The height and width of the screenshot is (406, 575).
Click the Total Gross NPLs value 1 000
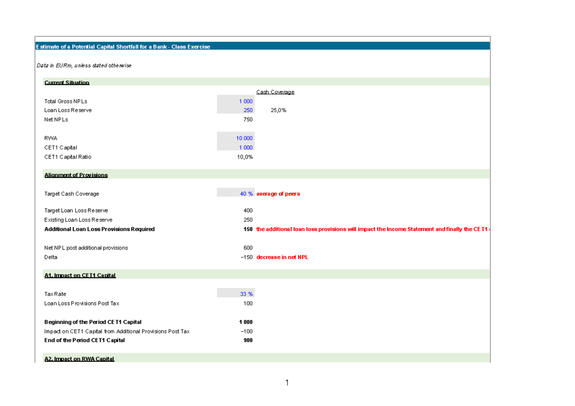pyautogui.click(x=246, y=101)
